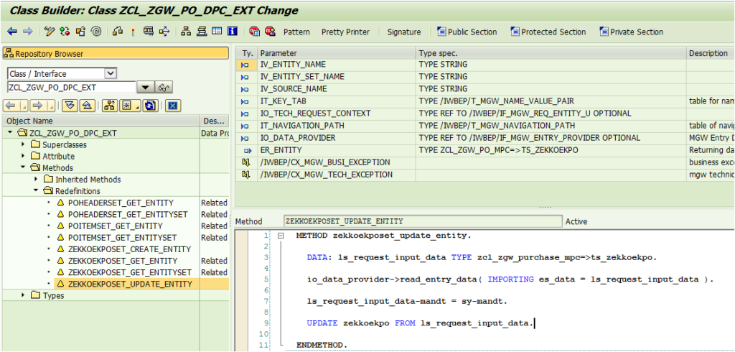735x352 pixels.
Task: Click the favorites asterisk icon in browser toolbar
Action: (129, 106)
